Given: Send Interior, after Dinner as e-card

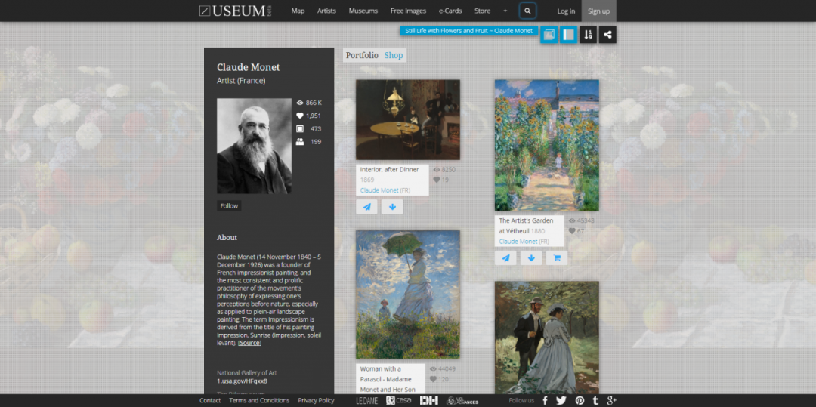Looking at the screenshot, I should pyautogui.click(x=367, y=207).
